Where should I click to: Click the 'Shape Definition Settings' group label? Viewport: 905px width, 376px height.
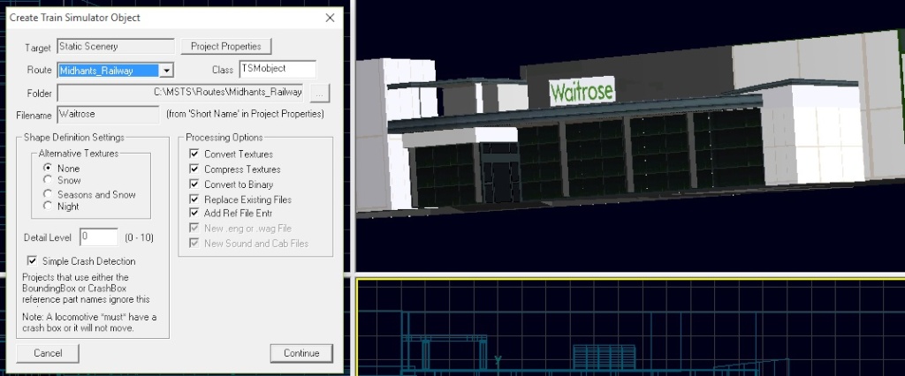[74, 138]
